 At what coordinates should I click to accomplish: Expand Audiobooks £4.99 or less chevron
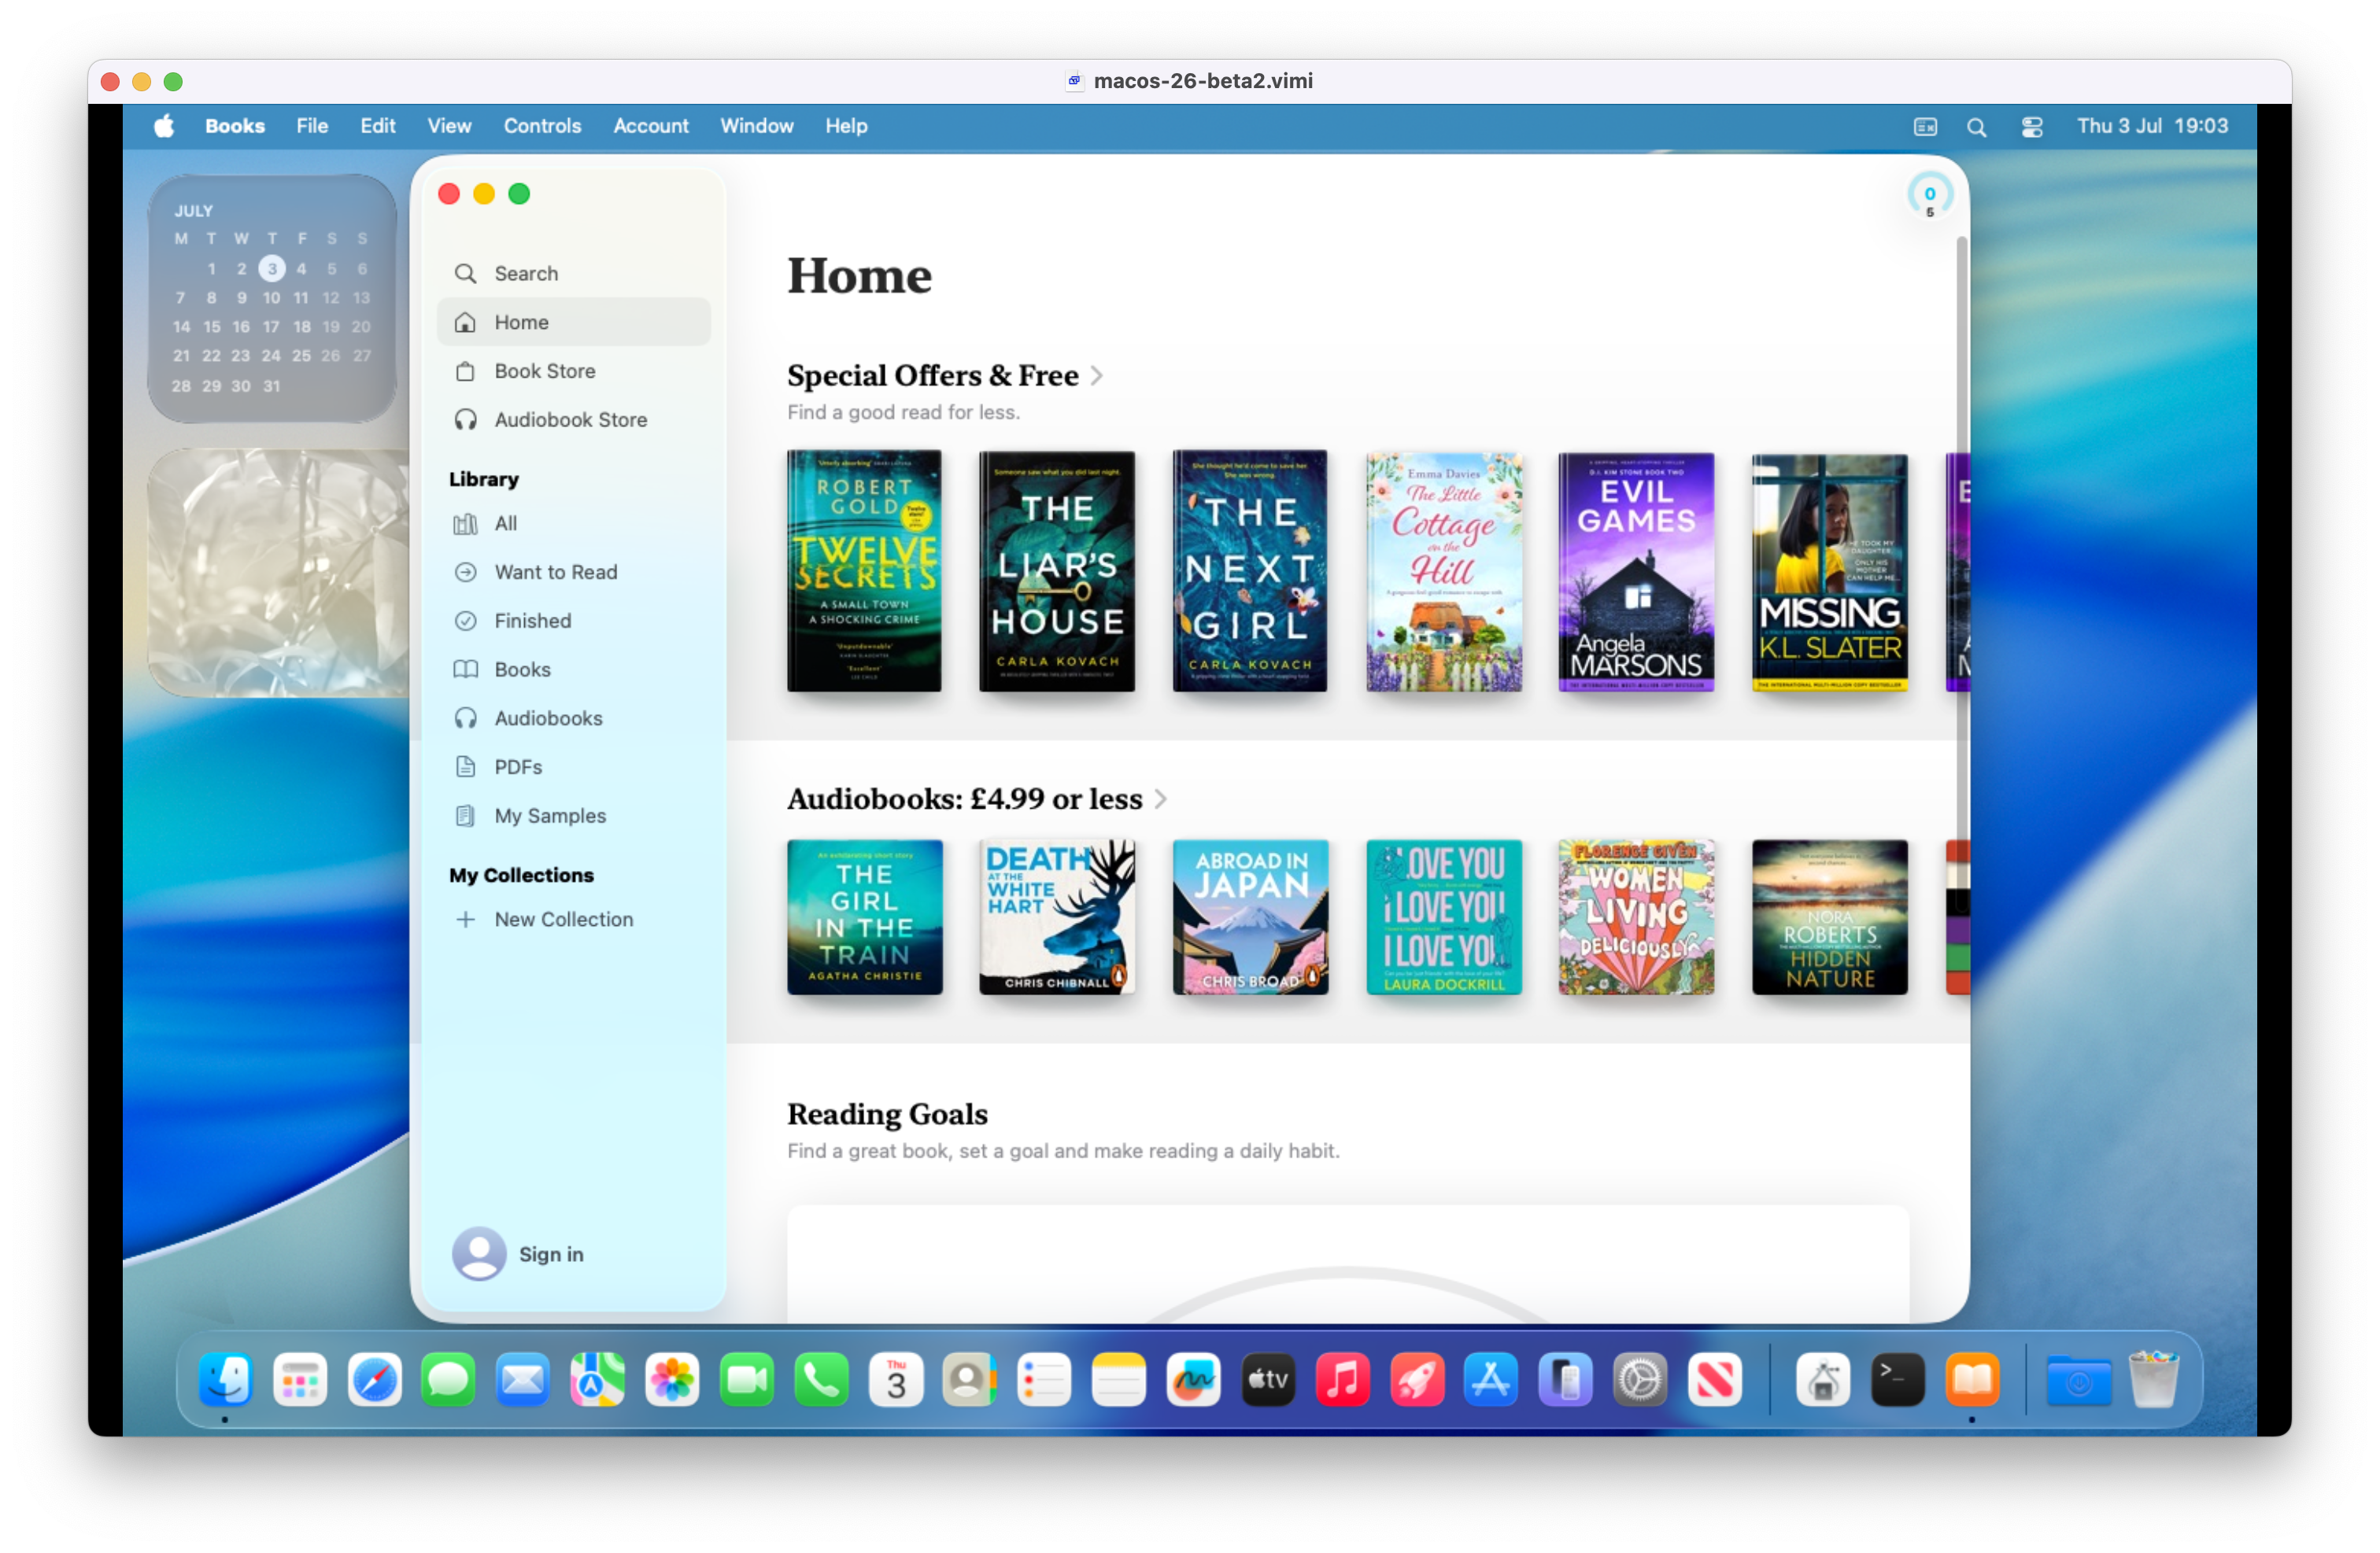point(1160,799)
